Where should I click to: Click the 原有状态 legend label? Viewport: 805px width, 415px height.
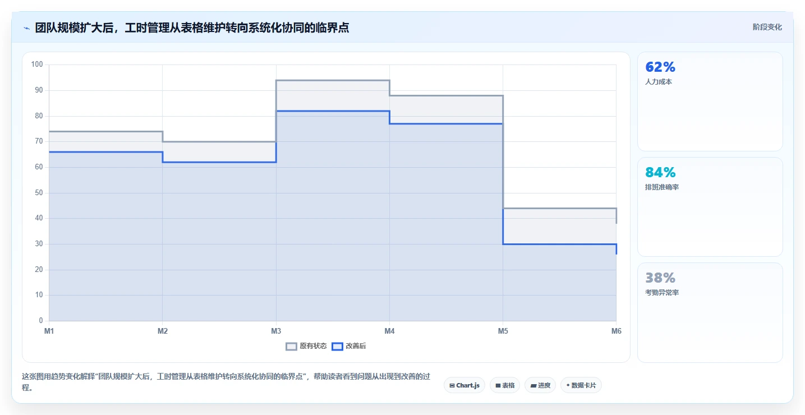[313, 347]
